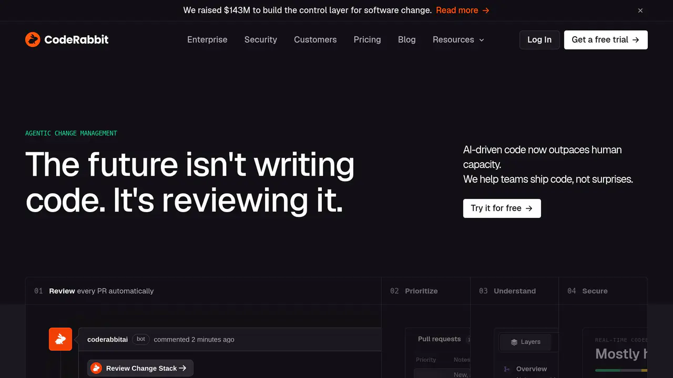The width and height of the screenshot is (673, 378).
Task: Open the Enterprise page
Action: click(207, 39)
